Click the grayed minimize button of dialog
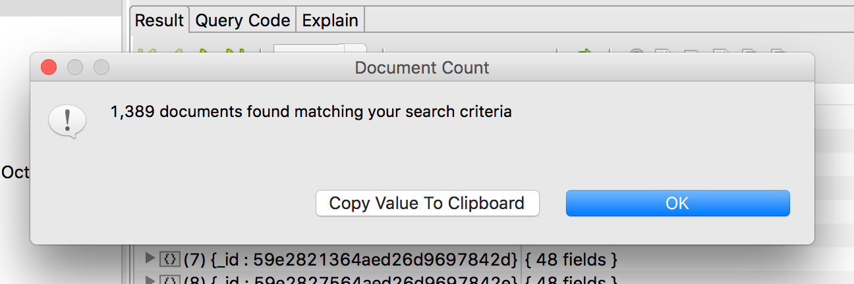Image resolution: width=854 pixels, height=284 pixels. tap(75, 67)
